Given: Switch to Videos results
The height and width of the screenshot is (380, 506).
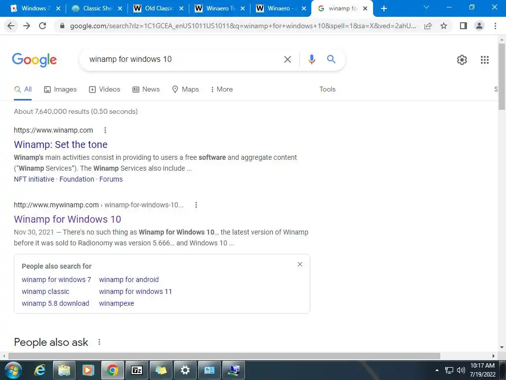Looking at the screenshot, I should (x=105, y=89).
